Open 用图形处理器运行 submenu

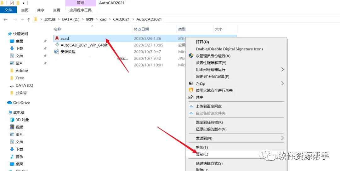point(211,70)
